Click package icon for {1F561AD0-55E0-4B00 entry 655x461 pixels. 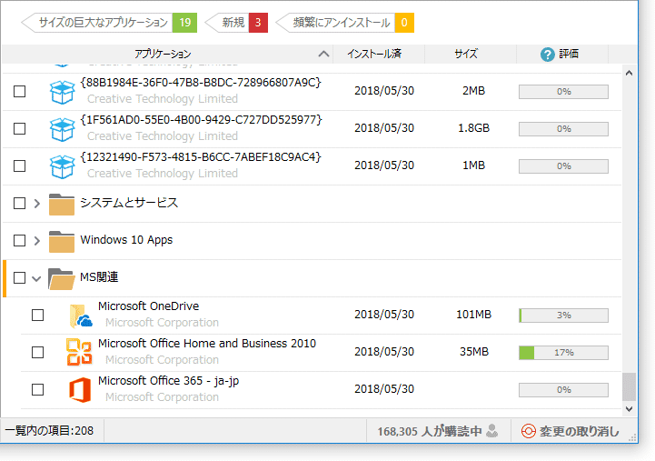coord(63,129)
